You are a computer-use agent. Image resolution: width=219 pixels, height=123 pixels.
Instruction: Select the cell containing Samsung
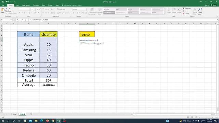pyautogui.click(x=29, y=50)
